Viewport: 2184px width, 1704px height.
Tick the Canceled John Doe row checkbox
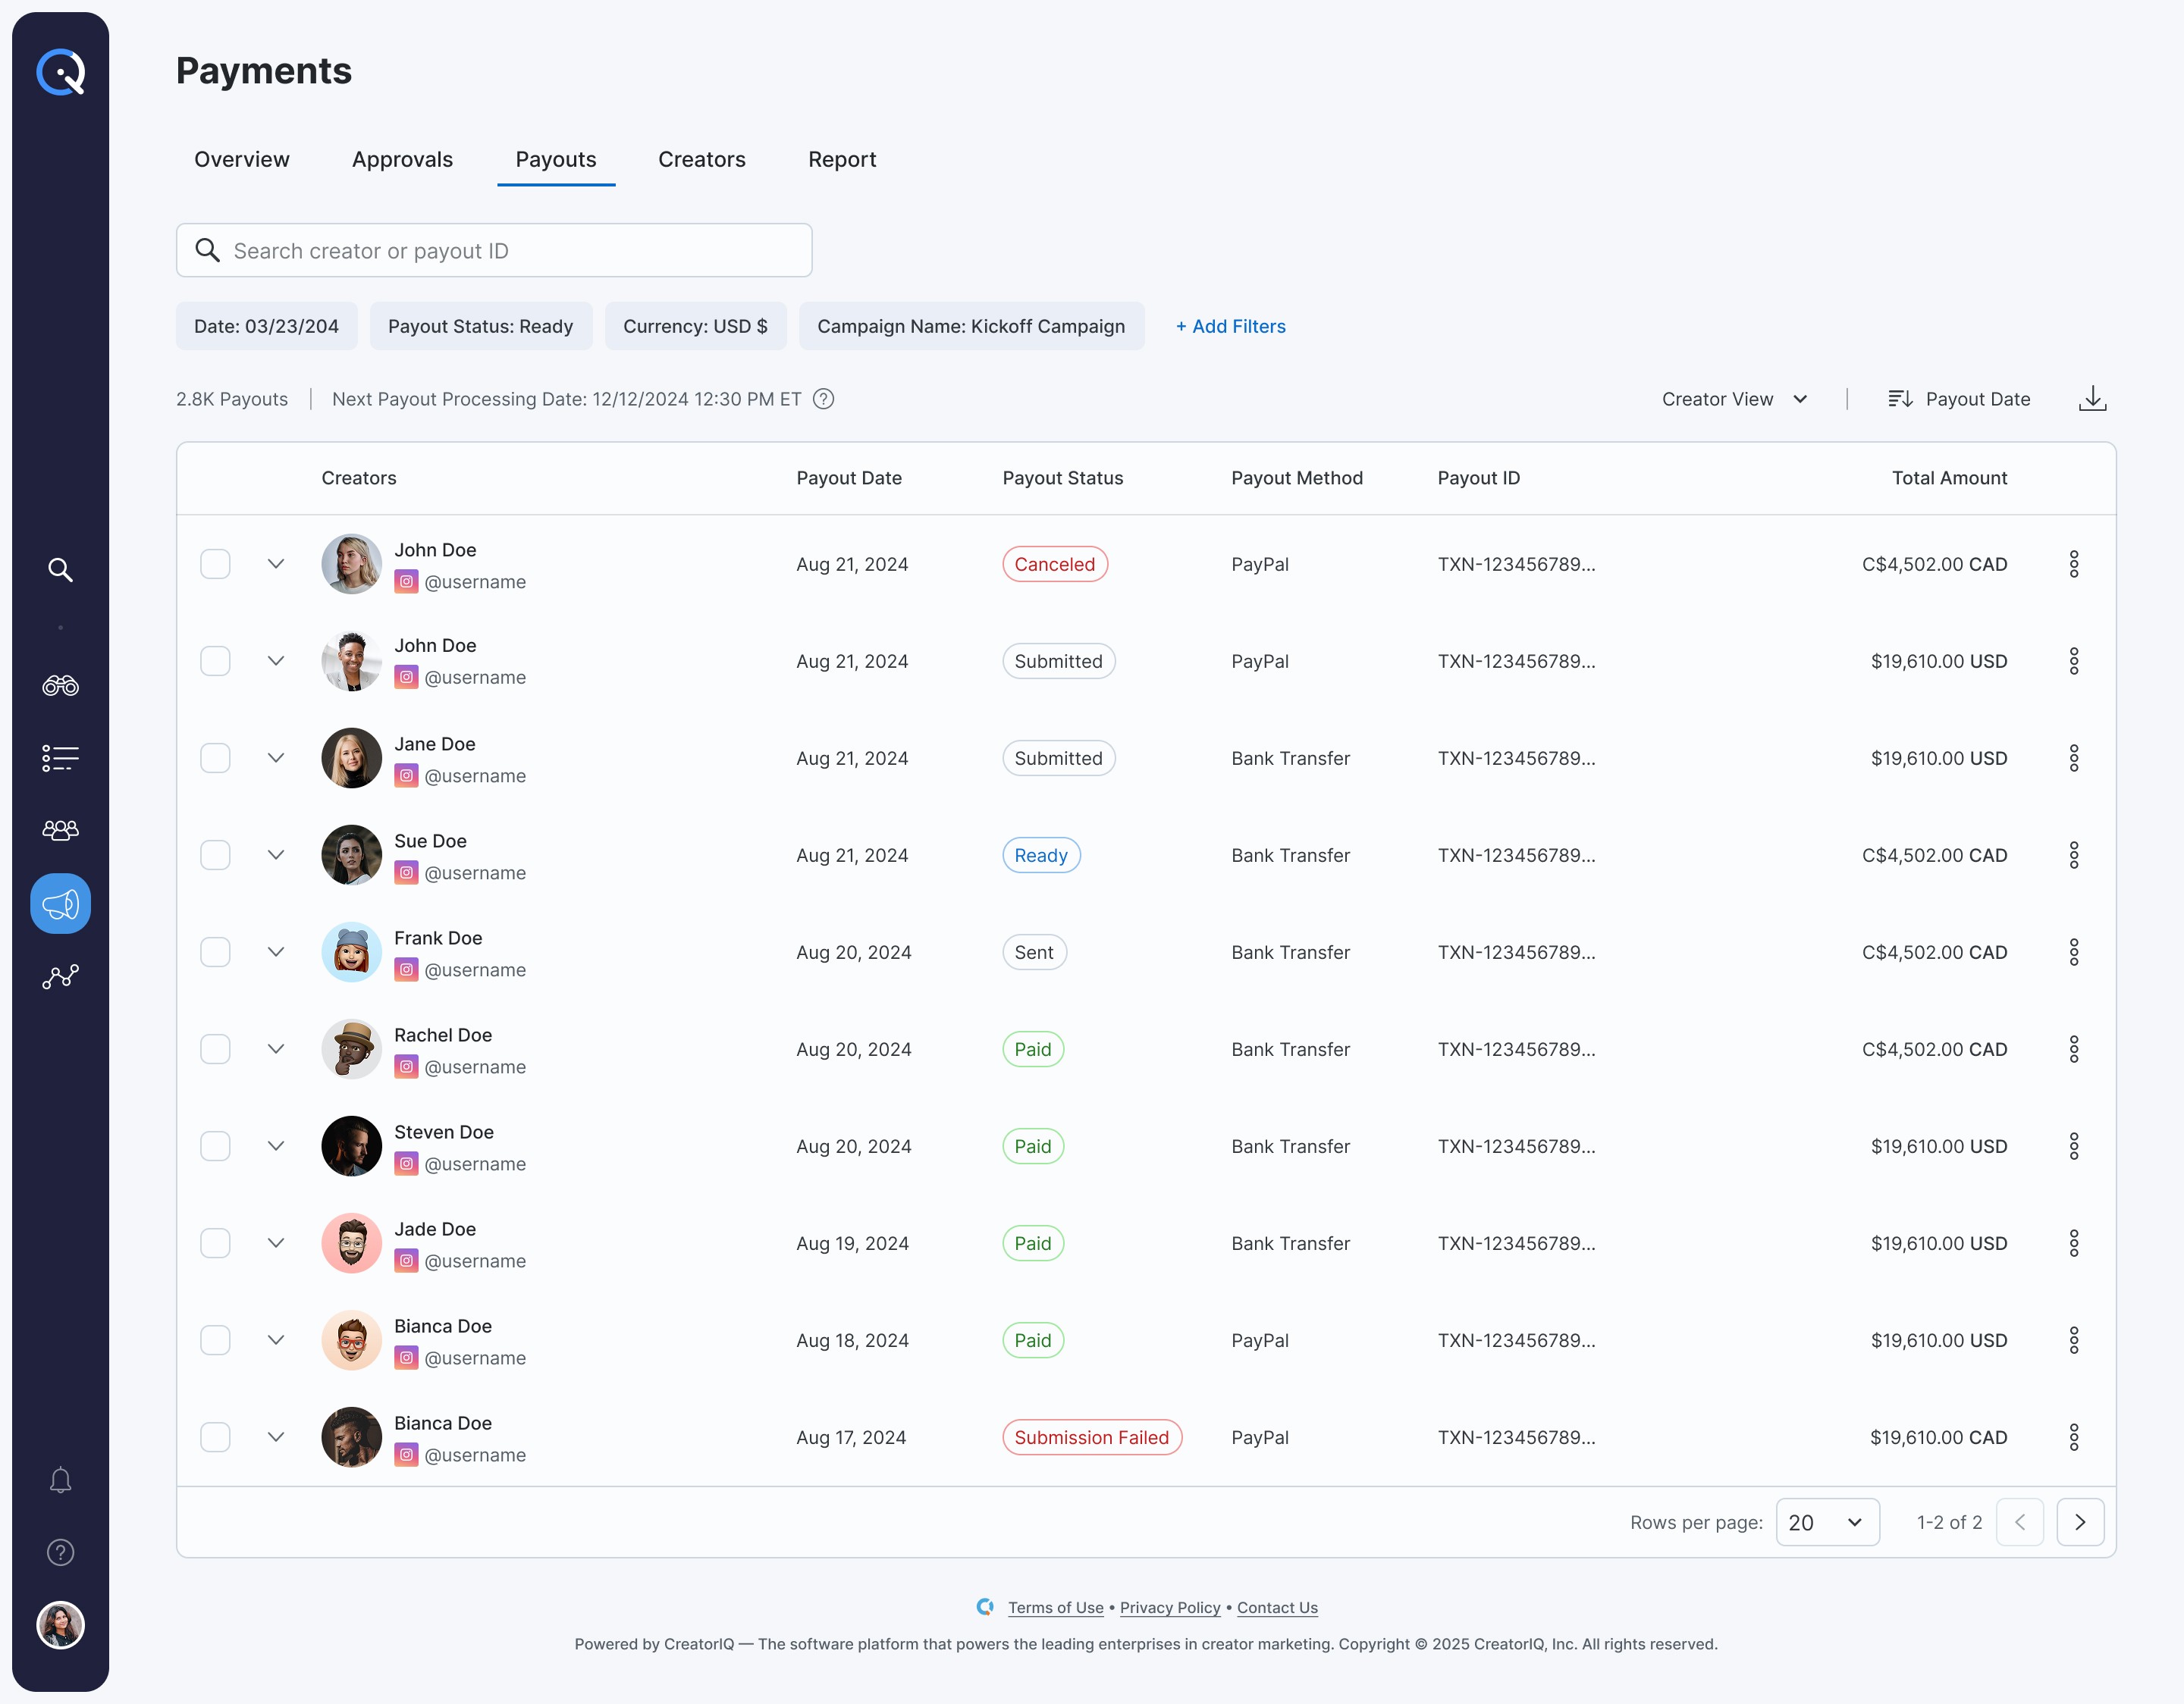pos(215,565)
